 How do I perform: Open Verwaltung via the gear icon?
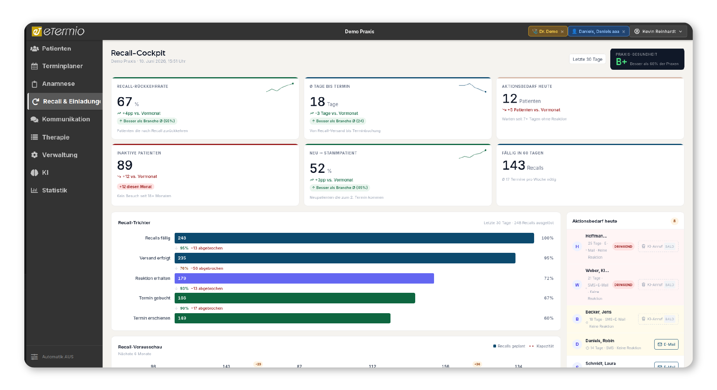[x=35, y=155]
